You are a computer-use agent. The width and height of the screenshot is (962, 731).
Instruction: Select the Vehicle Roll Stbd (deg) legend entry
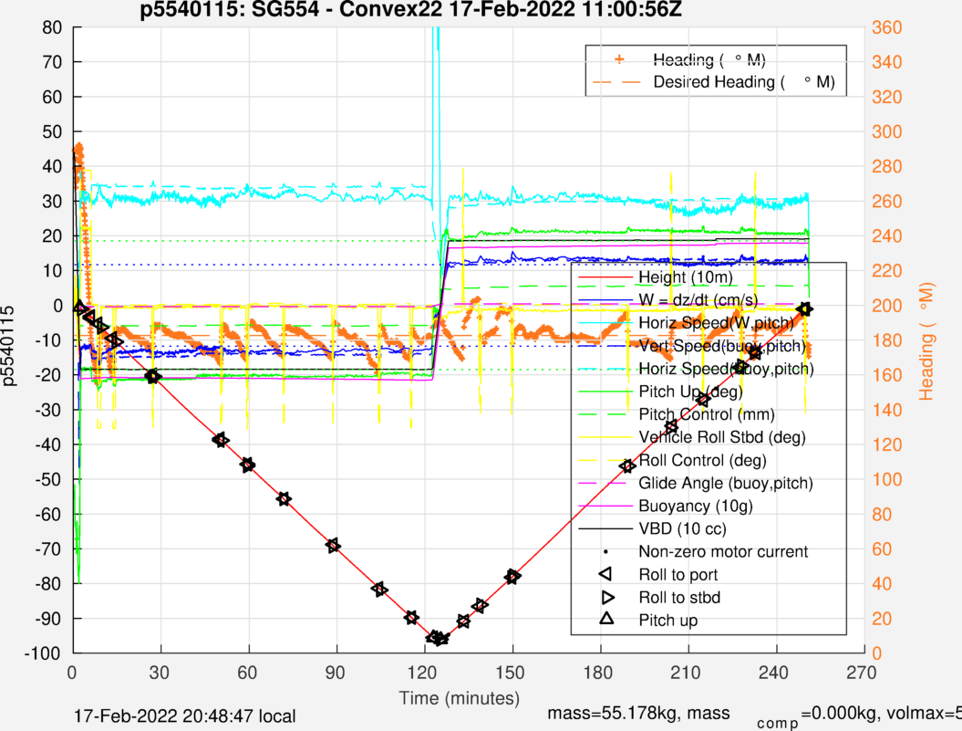click(722, 437)
